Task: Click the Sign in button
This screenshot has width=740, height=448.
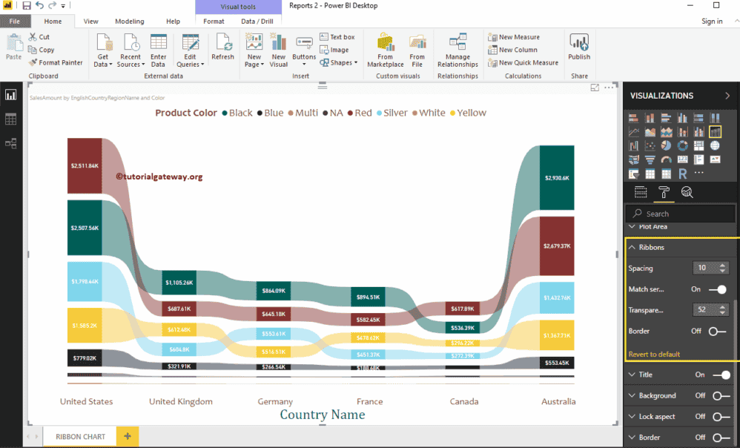Action: (712, 22)
